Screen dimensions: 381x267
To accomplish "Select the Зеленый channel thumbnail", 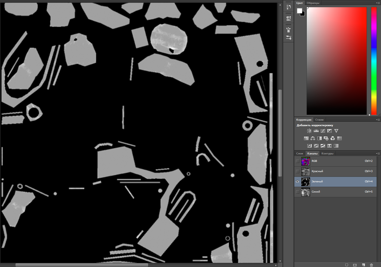I will [x=306, y=182].
